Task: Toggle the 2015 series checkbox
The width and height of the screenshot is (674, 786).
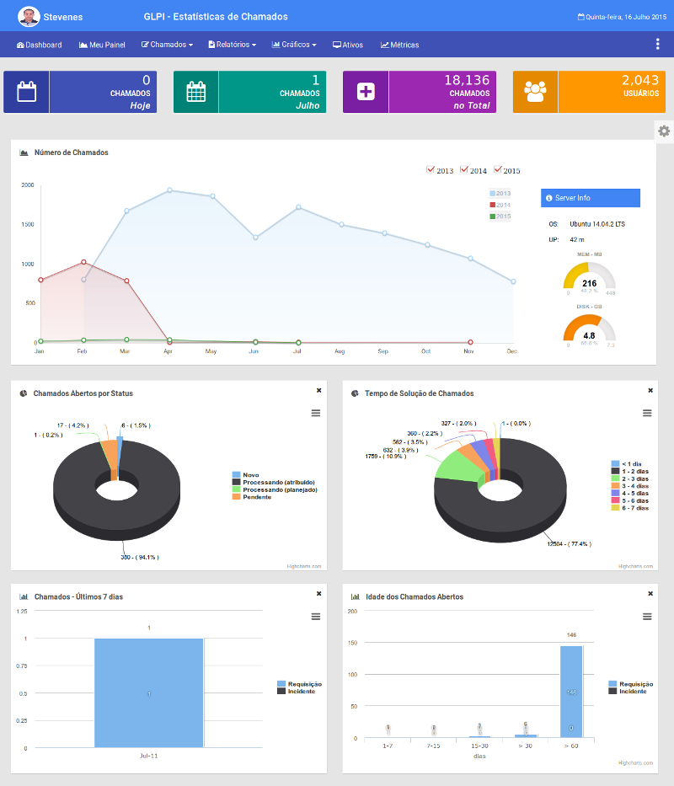Action: coord(498,170)
